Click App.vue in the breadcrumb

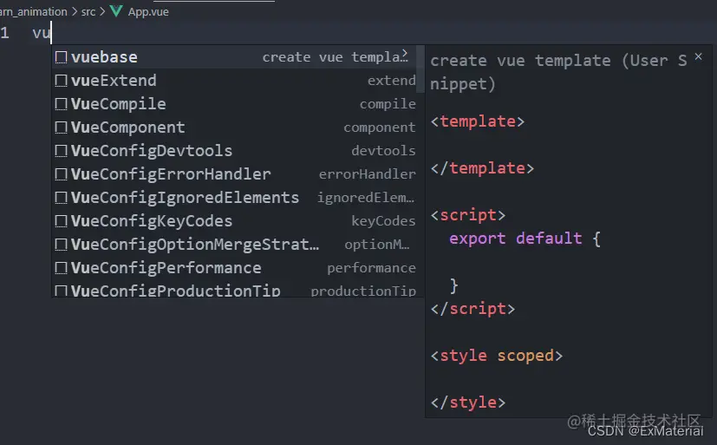pos(148,12)
